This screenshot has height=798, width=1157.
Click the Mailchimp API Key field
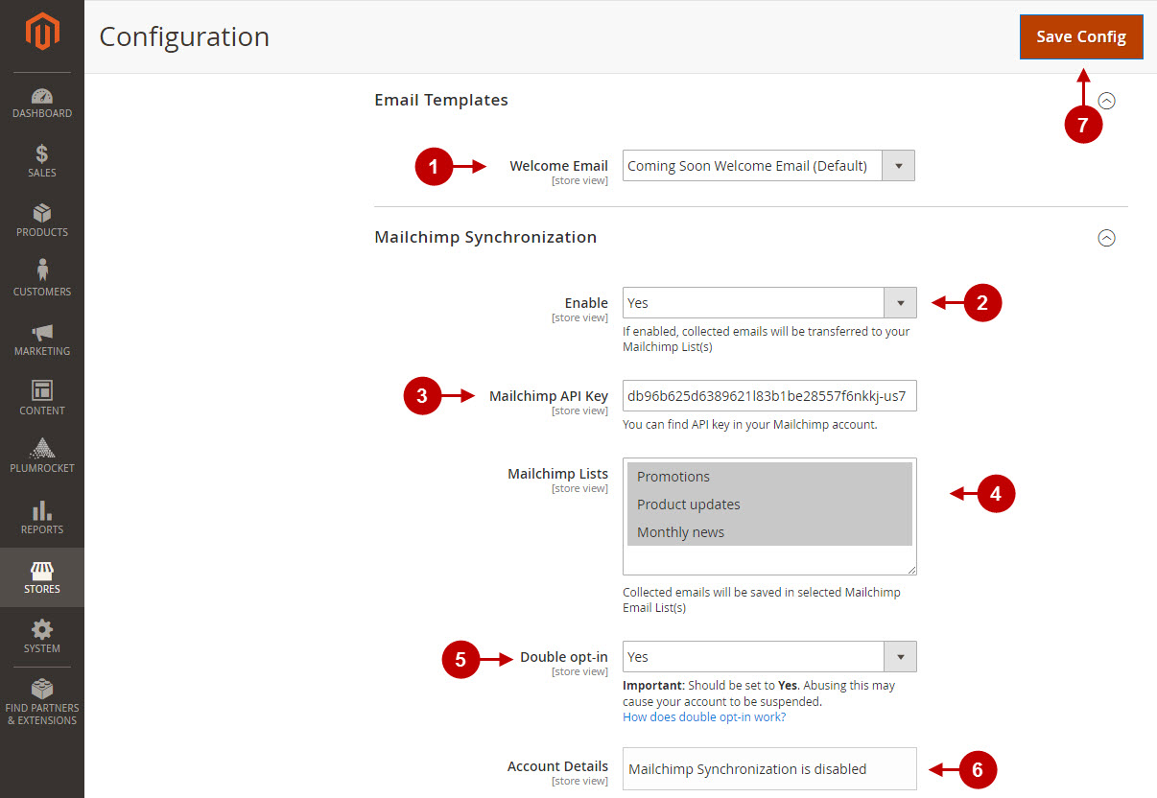(x=769, y=395)
